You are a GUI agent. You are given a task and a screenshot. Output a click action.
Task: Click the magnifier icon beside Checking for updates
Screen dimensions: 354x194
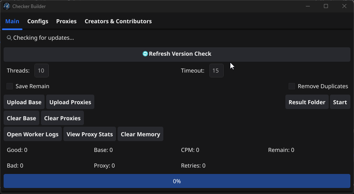[9, 38]
